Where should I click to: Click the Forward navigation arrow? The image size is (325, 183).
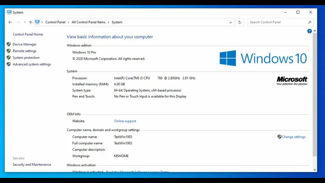click(x=18, y=22)
